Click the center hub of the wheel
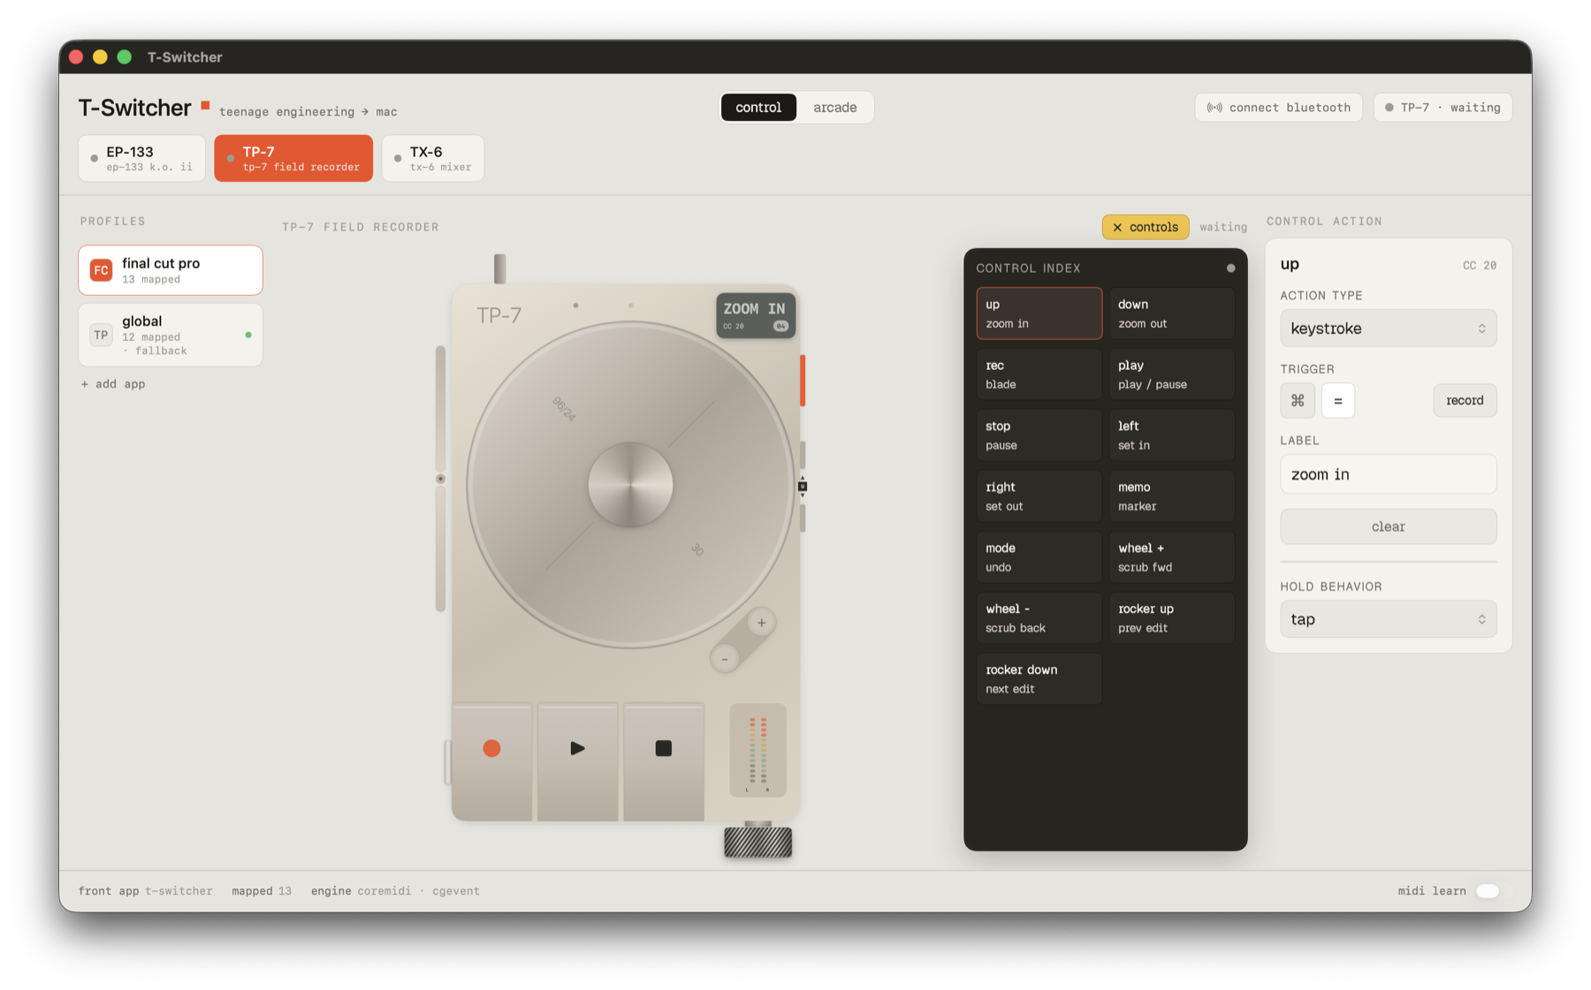This screenshot has height=990, width=1591. click(x=630, y=485)
